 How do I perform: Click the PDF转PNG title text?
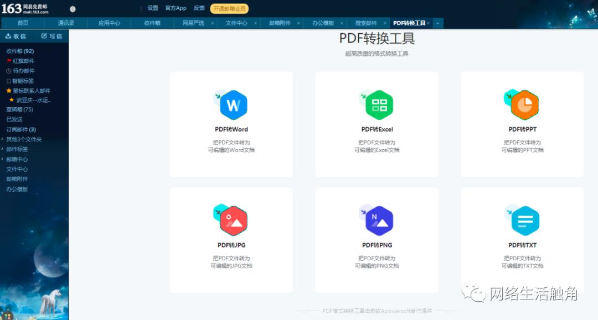tap(377, 245)
